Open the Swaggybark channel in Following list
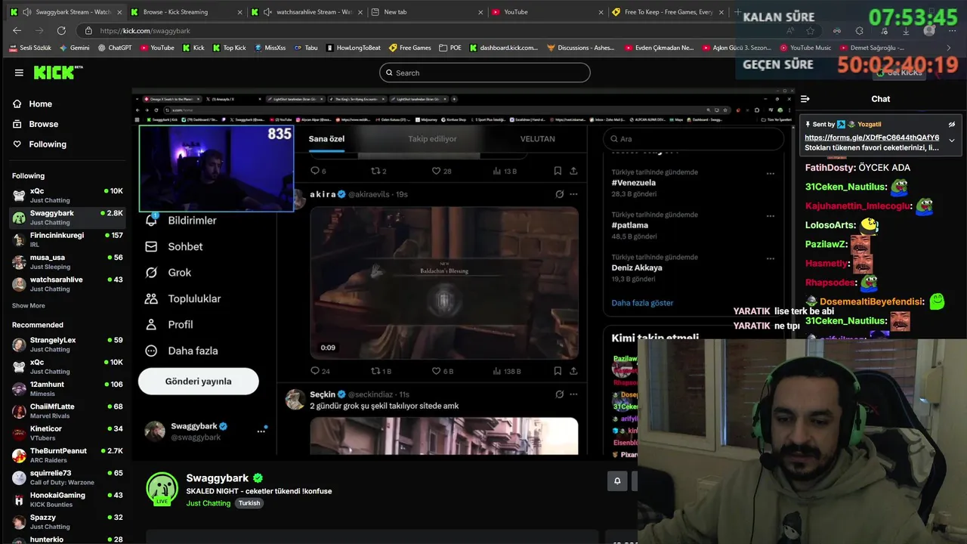967x544 pixels. pos(66,218)
